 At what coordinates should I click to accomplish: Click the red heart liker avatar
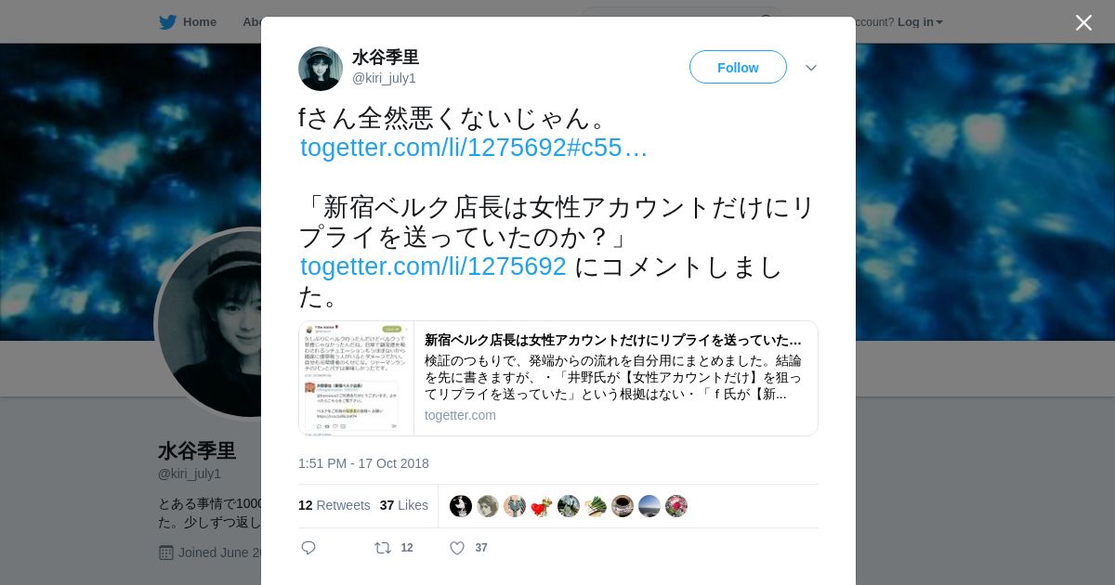tap(542, 506)
